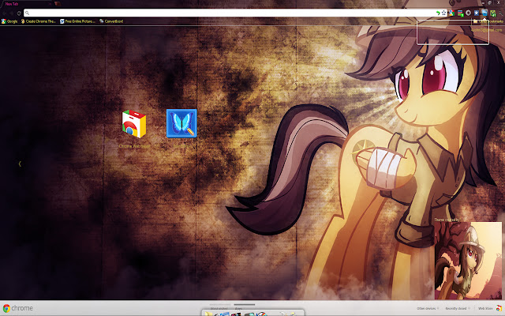The width and height of the screenshot is (505, 316).
Task: Open the Create Chrome Theme bookmark
Action: point(39,21)
